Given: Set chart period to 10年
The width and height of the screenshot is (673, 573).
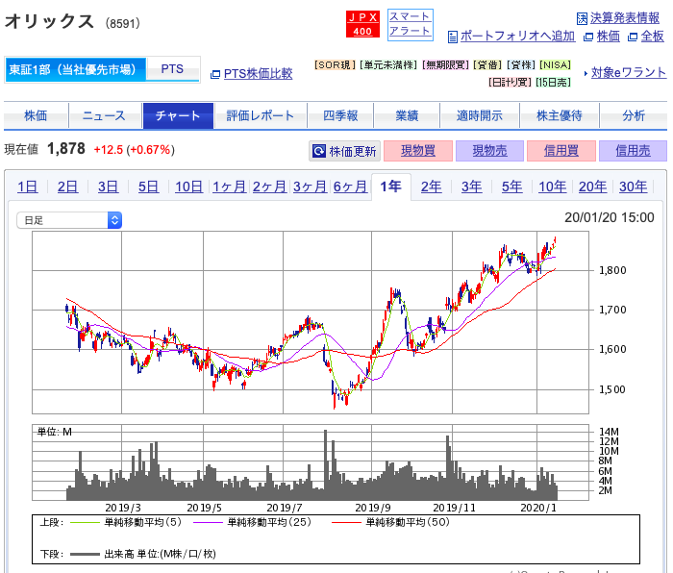Looking at the screenshot, I should point(553,187).
